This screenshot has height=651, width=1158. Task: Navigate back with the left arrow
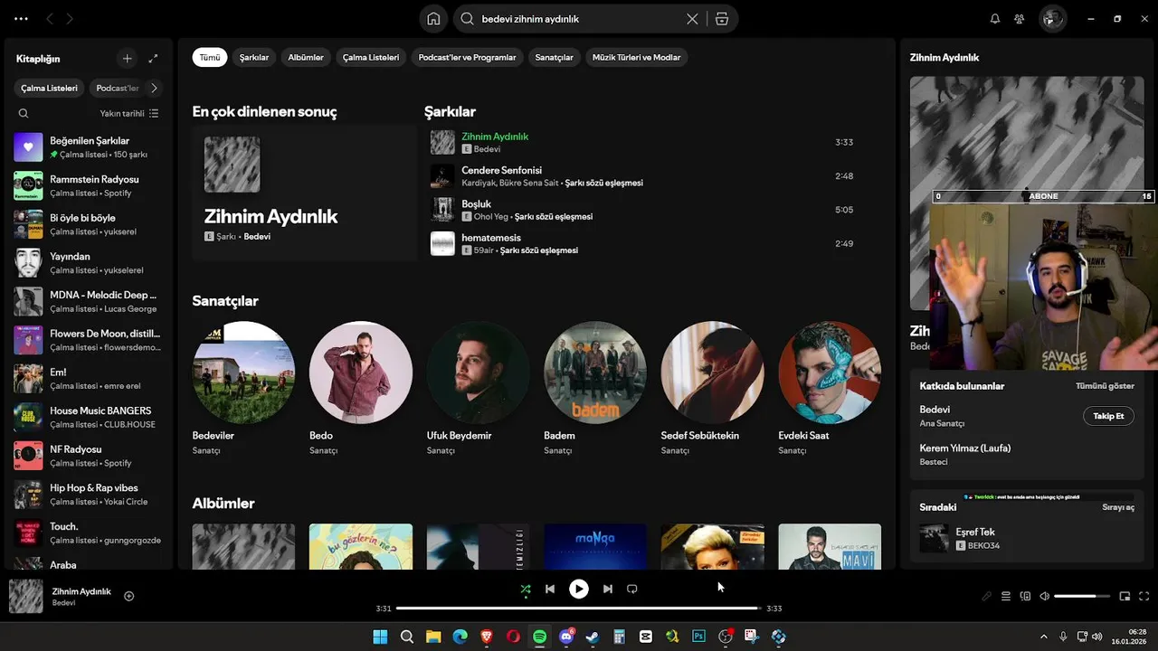point(50,18)
